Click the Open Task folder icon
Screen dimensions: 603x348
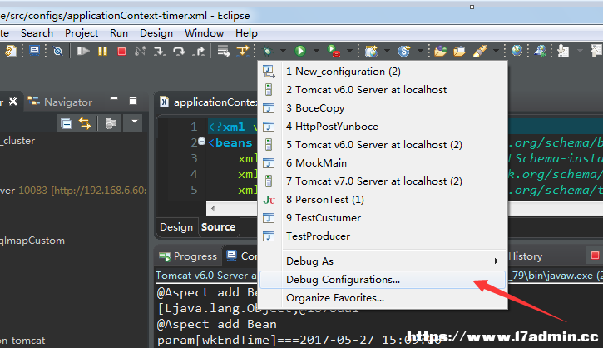(459, 51)
